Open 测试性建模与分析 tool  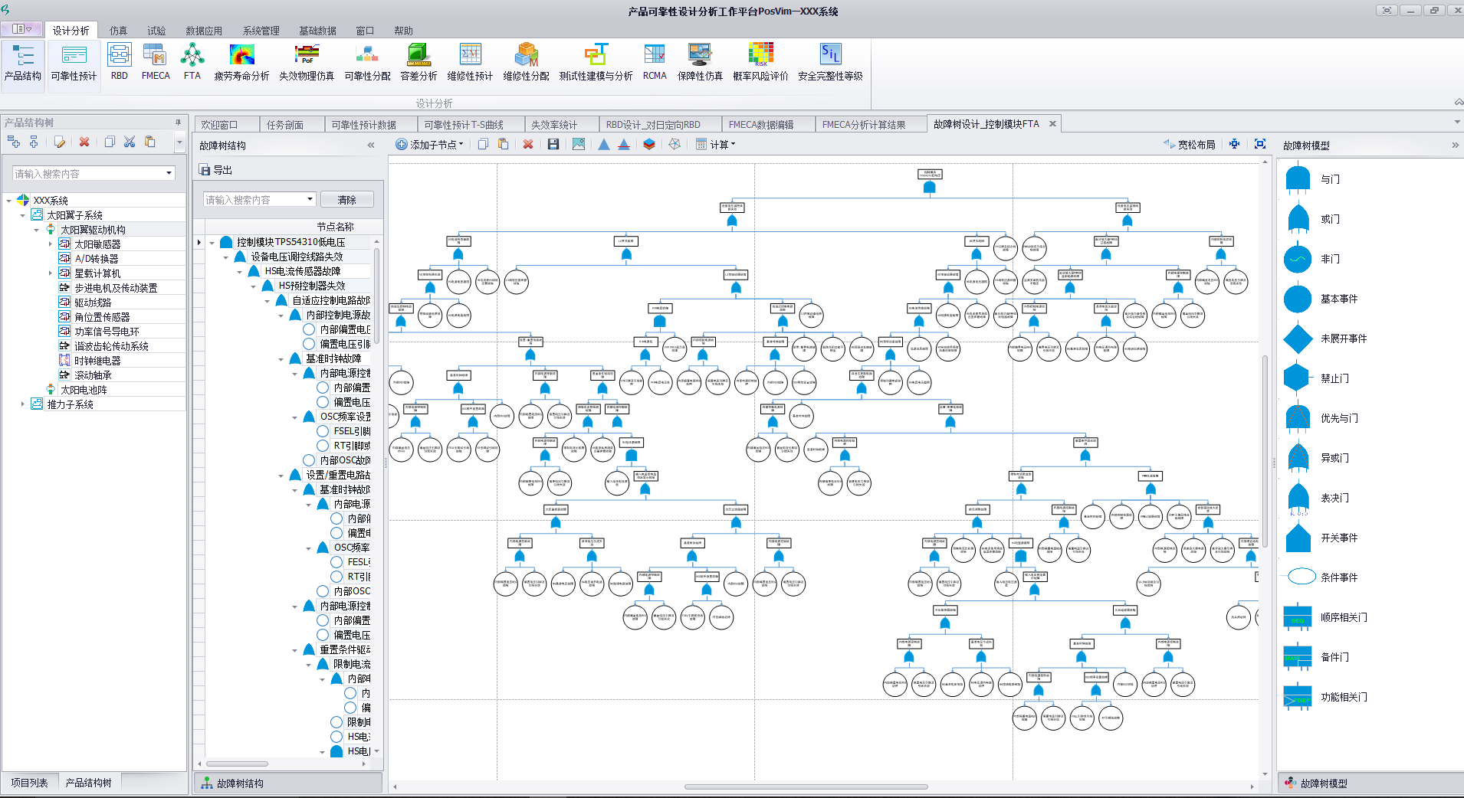(x=596, y=63)
